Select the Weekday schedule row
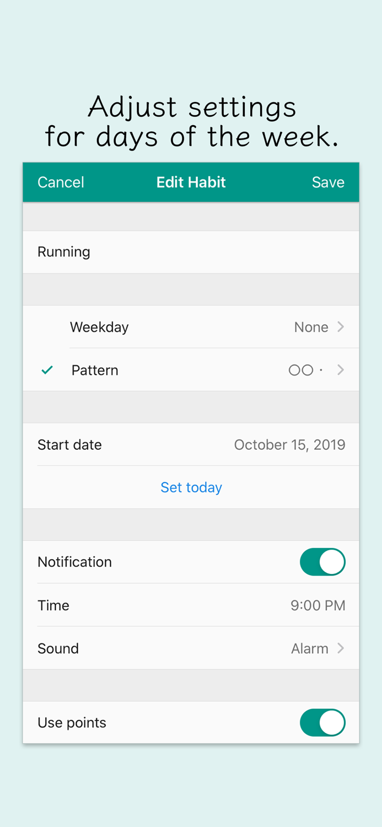 tap(99, 327)
